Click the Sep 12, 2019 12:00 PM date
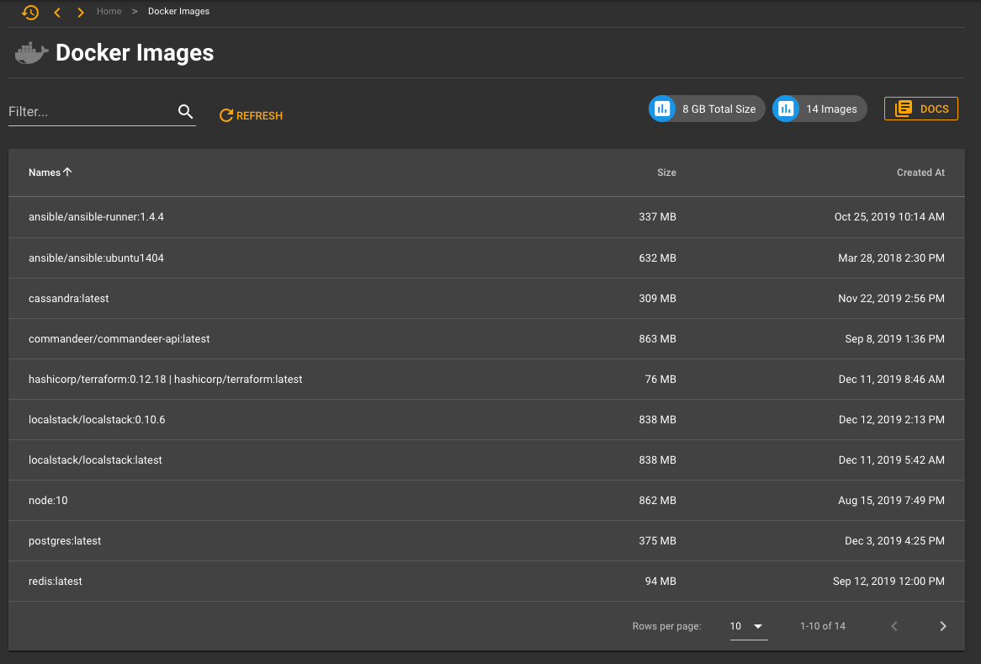The height and width of the screenshot is (664, 981). point(888,582)
